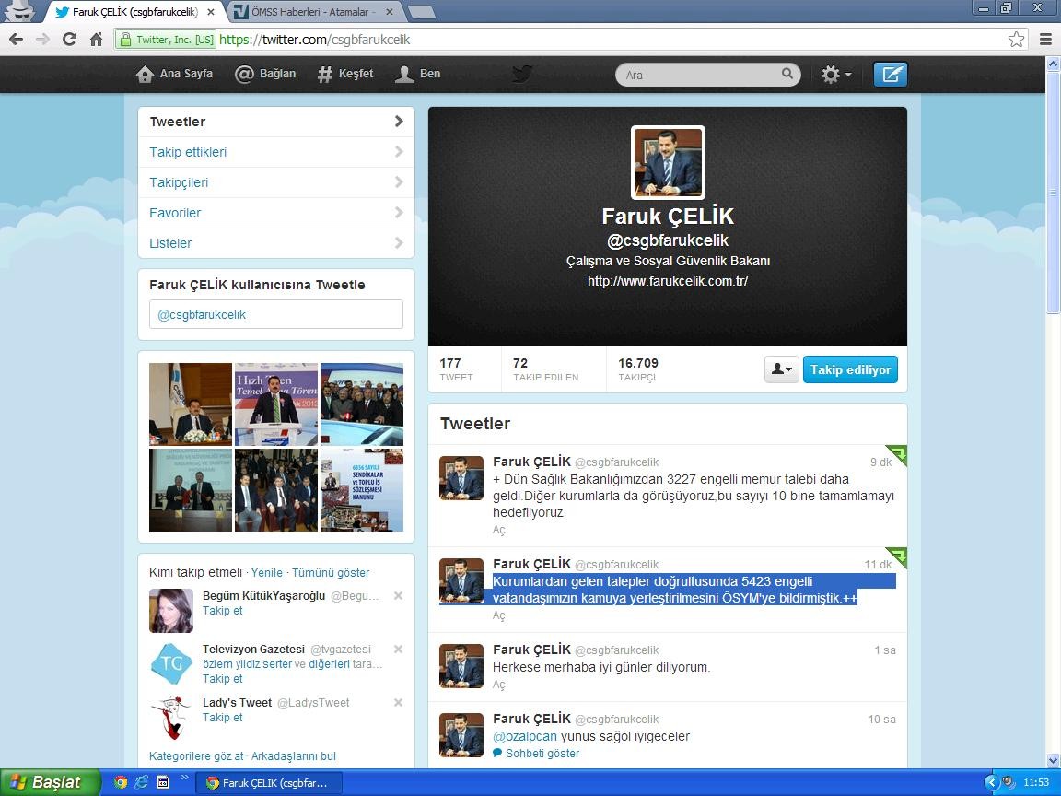Viewport: 1061px width, 796px height.
Task: Click the browser back arrow
Action: click(17, 40)
